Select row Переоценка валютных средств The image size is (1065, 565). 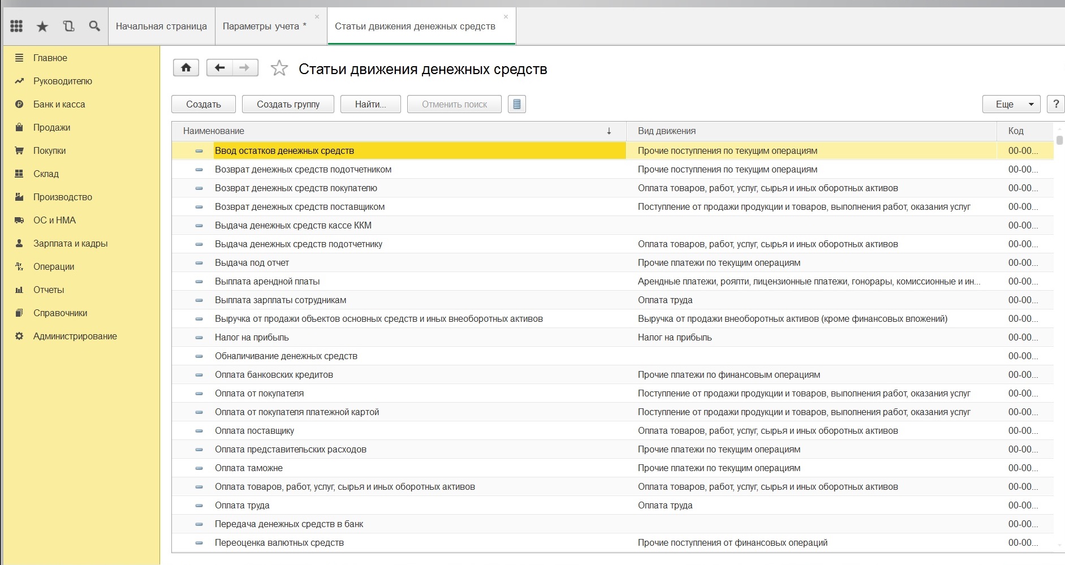click(613, 542)
